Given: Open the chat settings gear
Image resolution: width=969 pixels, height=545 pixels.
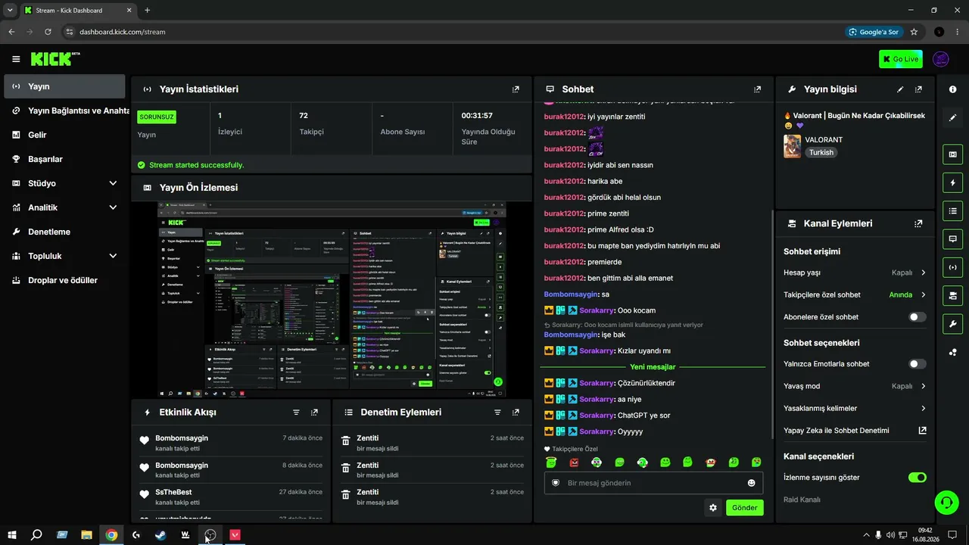Looking at the screenshot, I should (712, 508).
